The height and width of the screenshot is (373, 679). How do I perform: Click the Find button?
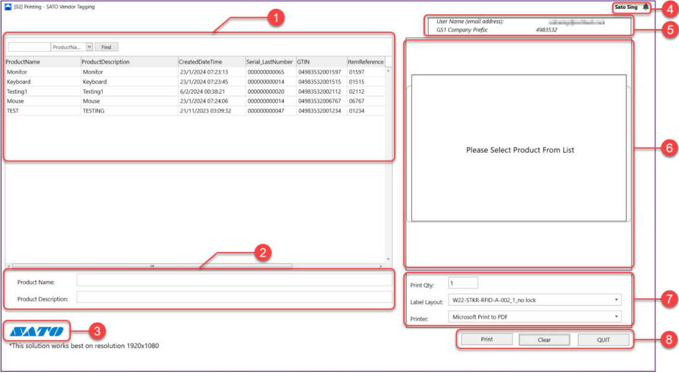pyautogui.click(x=106, y=47)
